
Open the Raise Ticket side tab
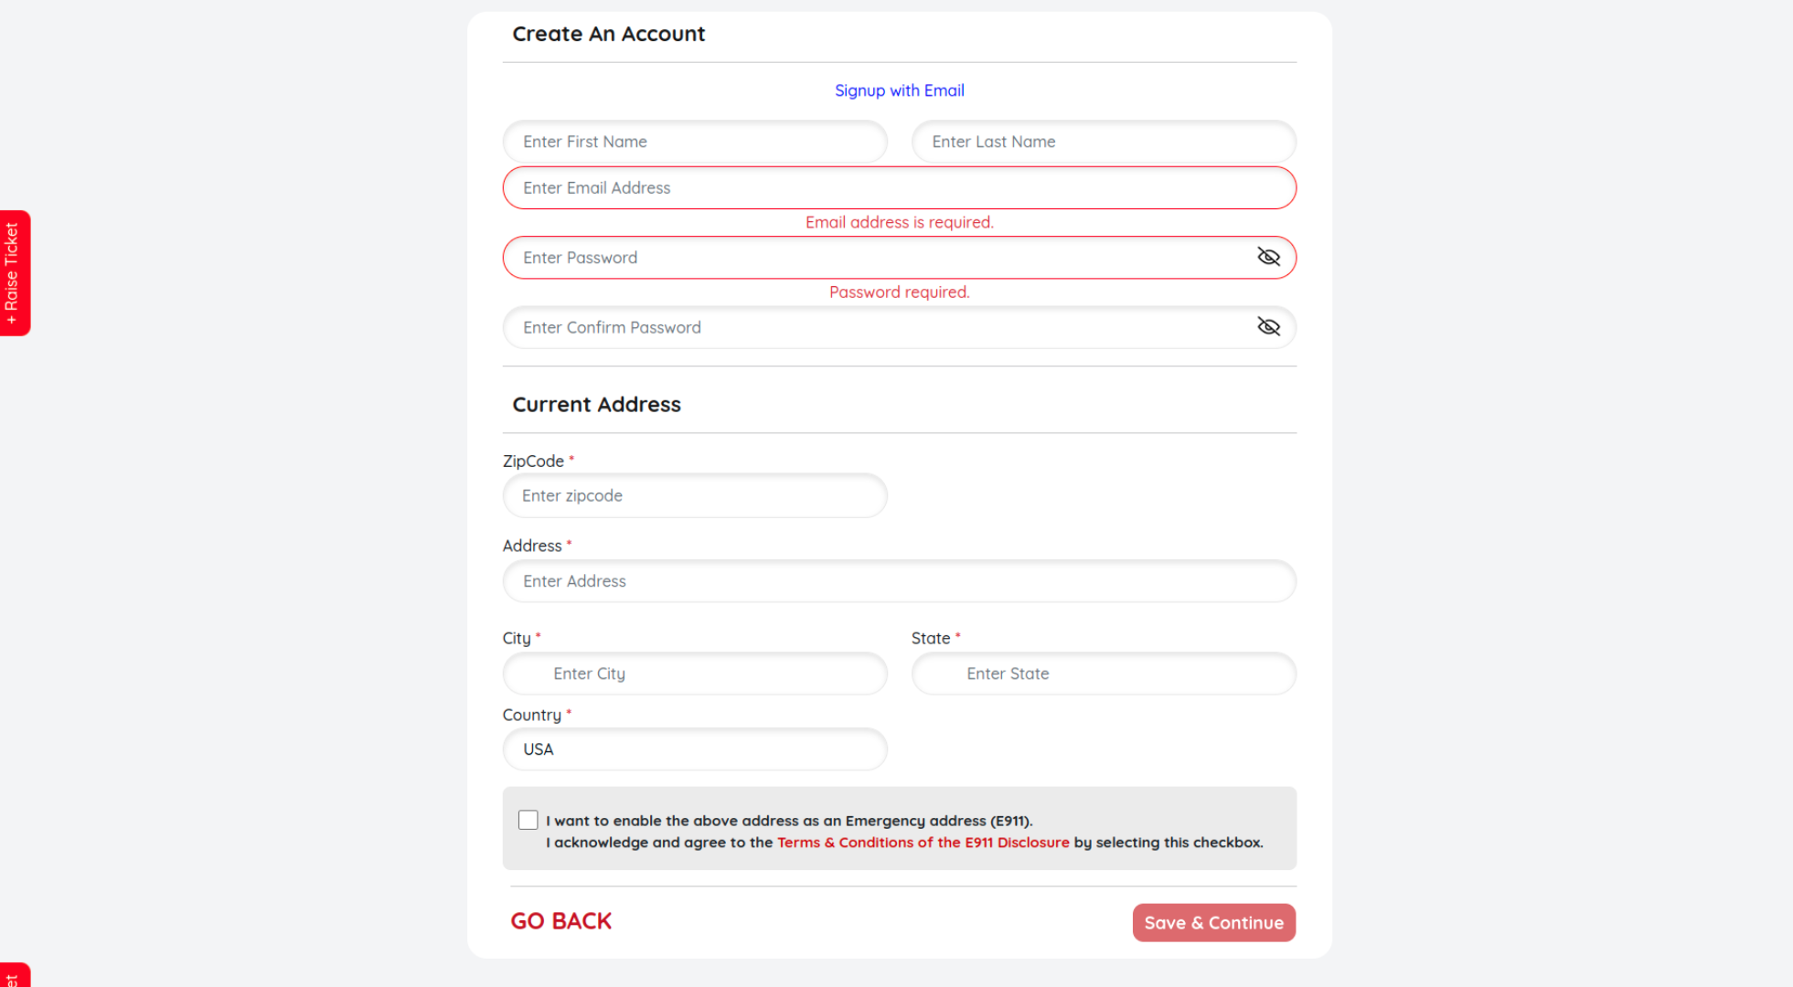[14, 273]
